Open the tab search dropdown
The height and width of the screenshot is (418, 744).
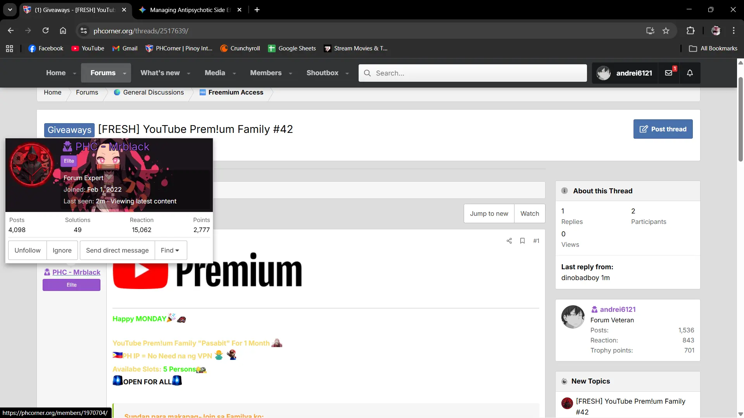click(x=10, y=10)
